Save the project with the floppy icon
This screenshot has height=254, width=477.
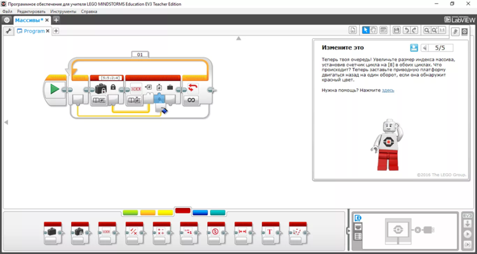pos(397,30)
